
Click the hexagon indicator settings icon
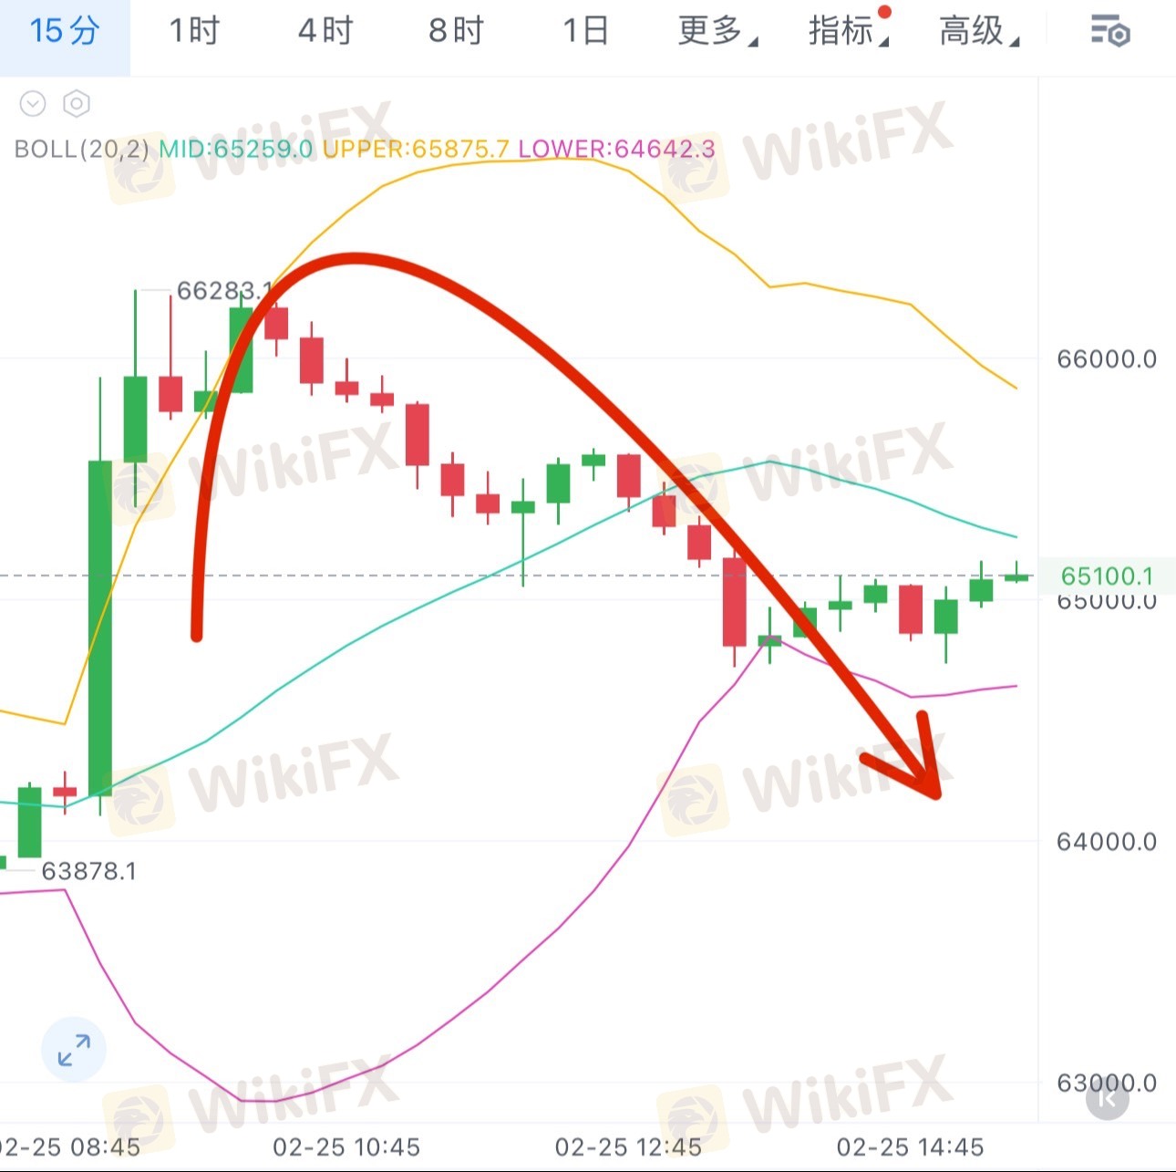pyautogui.click(x=77, y=104)
